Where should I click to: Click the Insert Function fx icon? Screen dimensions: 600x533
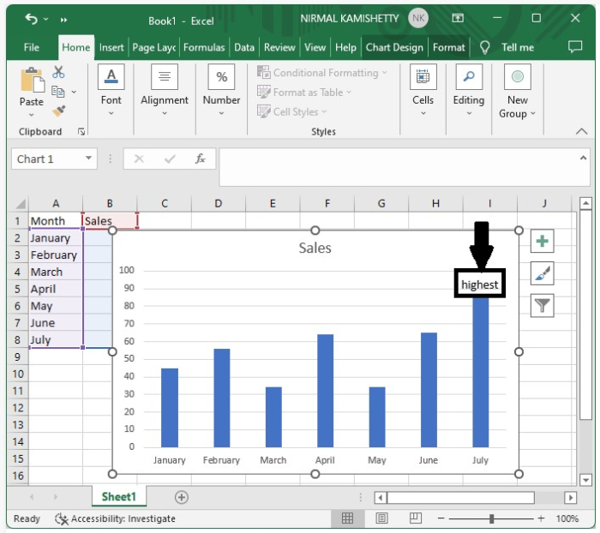tap(200, 159)
